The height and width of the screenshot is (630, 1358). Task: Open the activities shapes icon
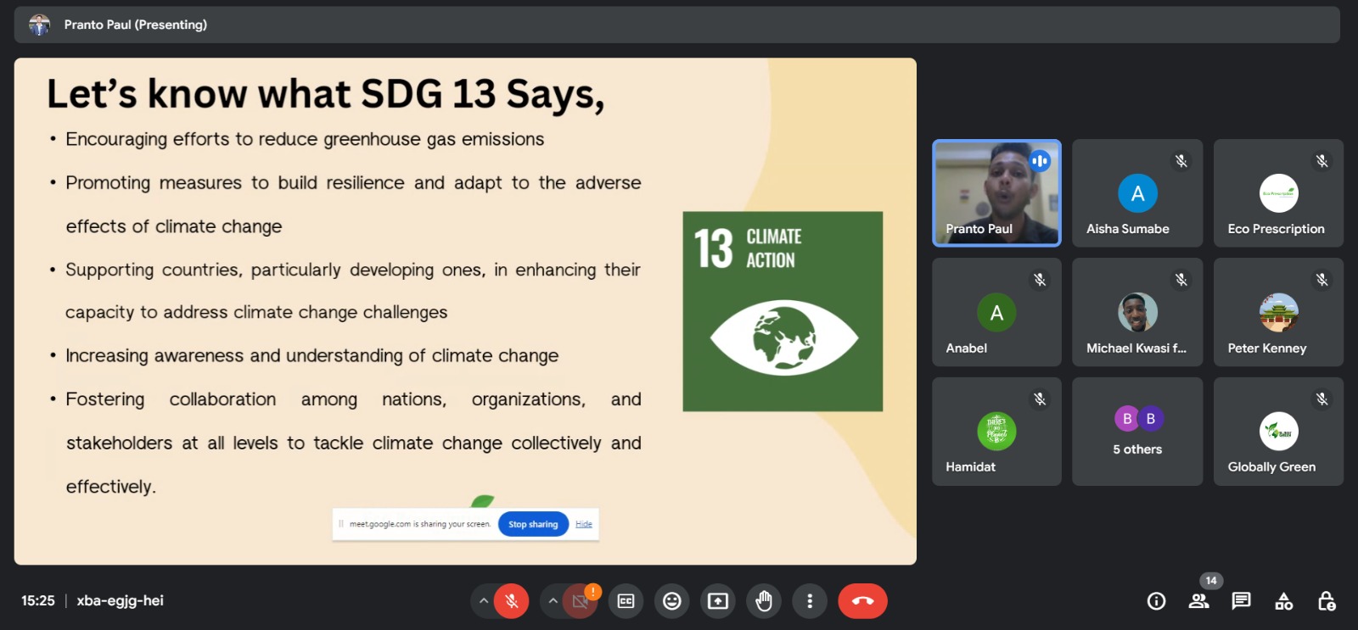point(1284,601)
